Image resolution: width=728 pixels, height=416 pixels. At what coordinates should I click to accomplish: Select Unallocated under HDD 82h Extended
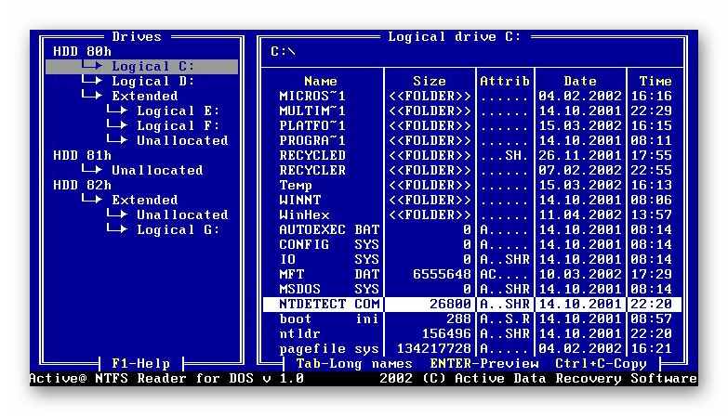(x=182, y=214)
